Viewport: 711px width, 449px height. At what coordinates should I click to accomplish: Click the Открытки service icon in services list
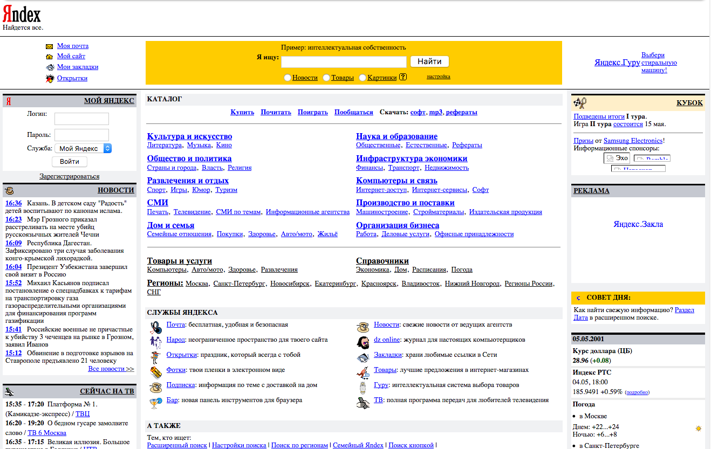coord(156,357)
